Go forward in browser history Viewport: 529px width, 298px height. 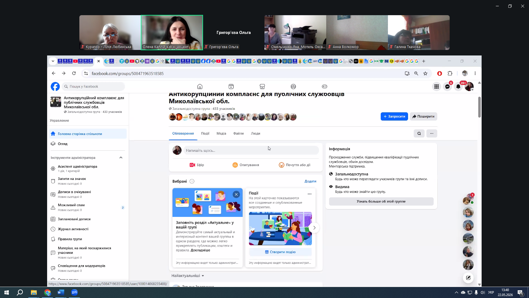64,73
